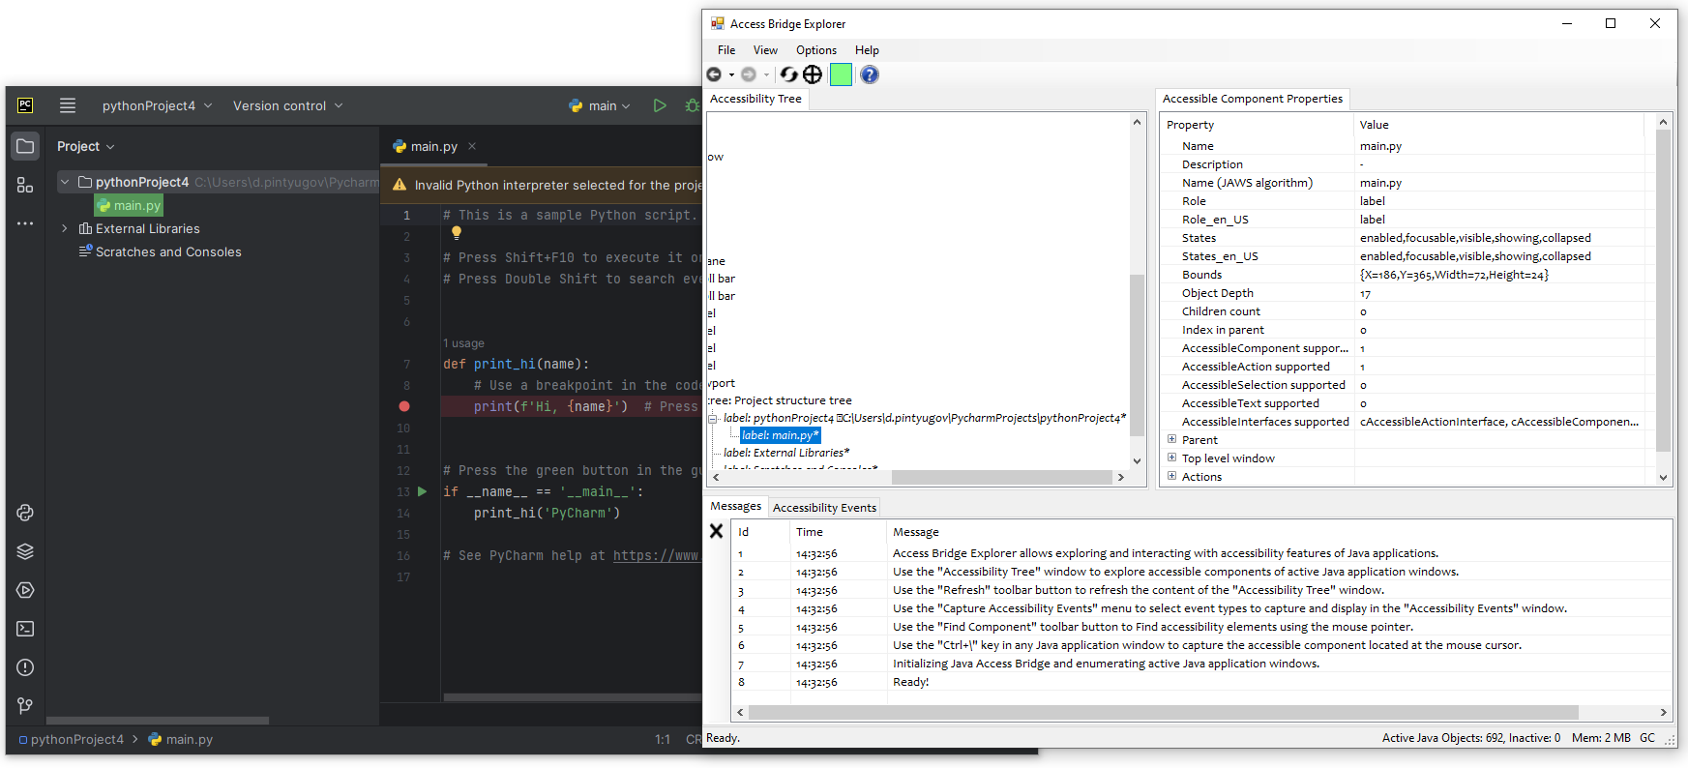Switch to the Messages tab
The image size is (1688, 768).
(736, 506)
